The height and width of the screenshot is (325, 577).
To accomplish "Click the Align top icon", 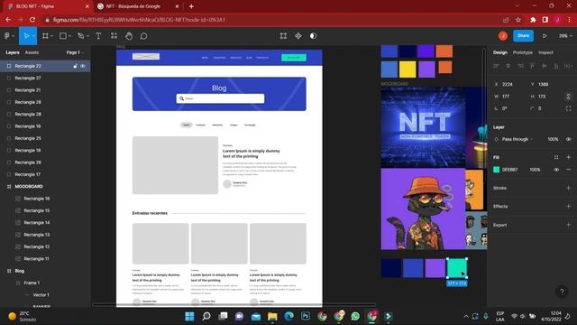I will 532,66.
